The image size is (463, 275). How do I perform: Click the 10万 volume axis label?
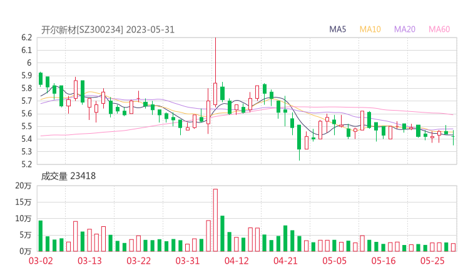pos(23,219)
